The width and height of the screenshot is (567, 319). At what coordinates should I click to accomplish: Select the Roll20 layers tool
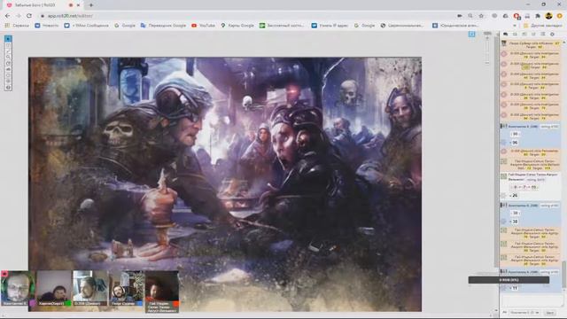[8, 45]
